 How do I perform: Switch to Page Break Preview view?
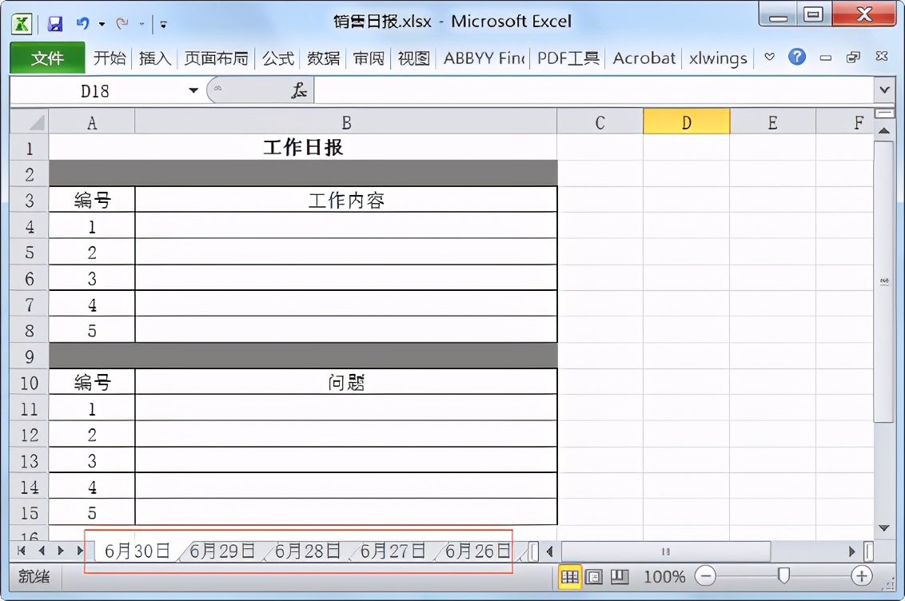point(620,577)
